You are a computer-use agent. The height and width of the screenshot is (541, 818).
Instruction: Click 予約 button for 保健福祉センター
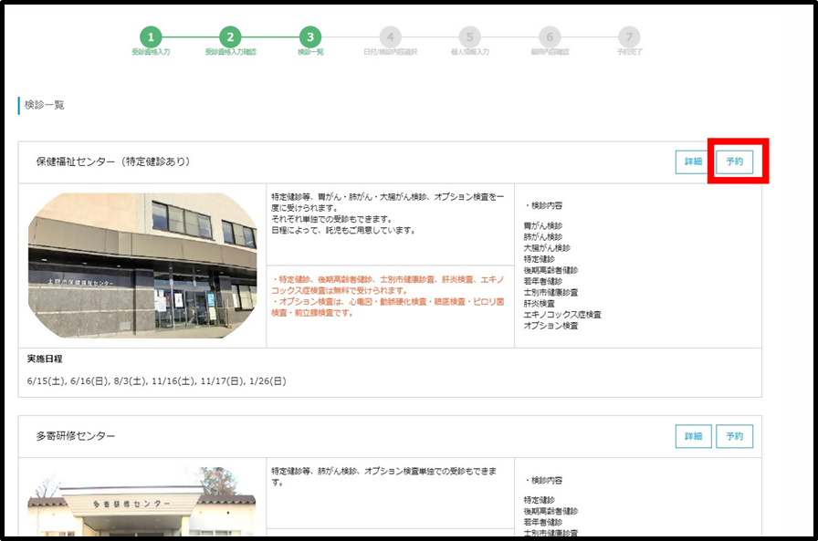click(735, 161)
